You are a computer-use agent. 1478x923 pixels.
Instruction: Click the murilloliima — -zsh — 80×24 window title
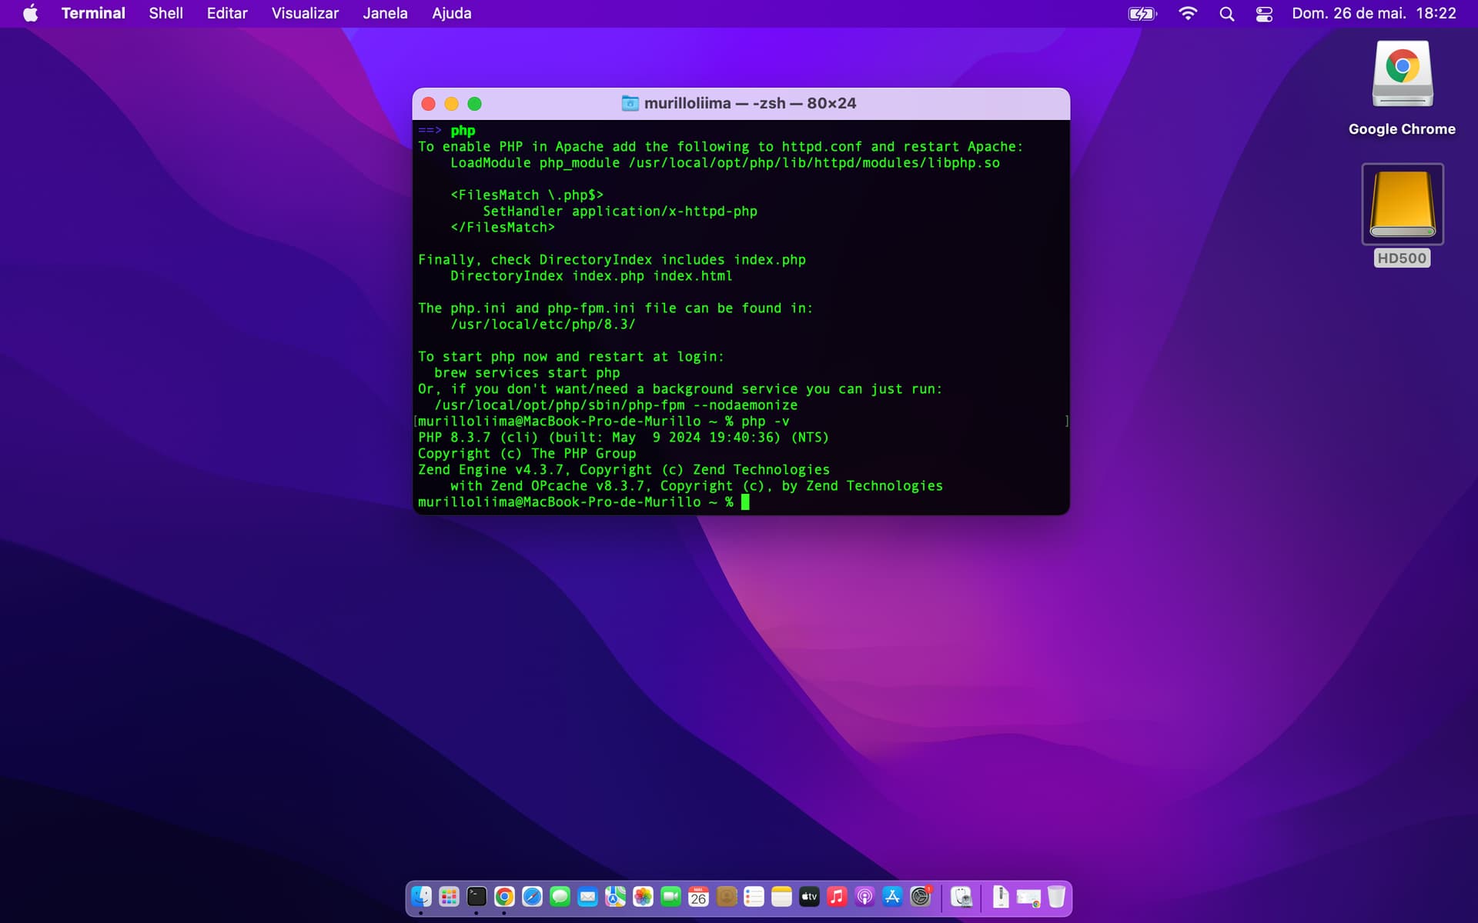[x=750, y=103]
